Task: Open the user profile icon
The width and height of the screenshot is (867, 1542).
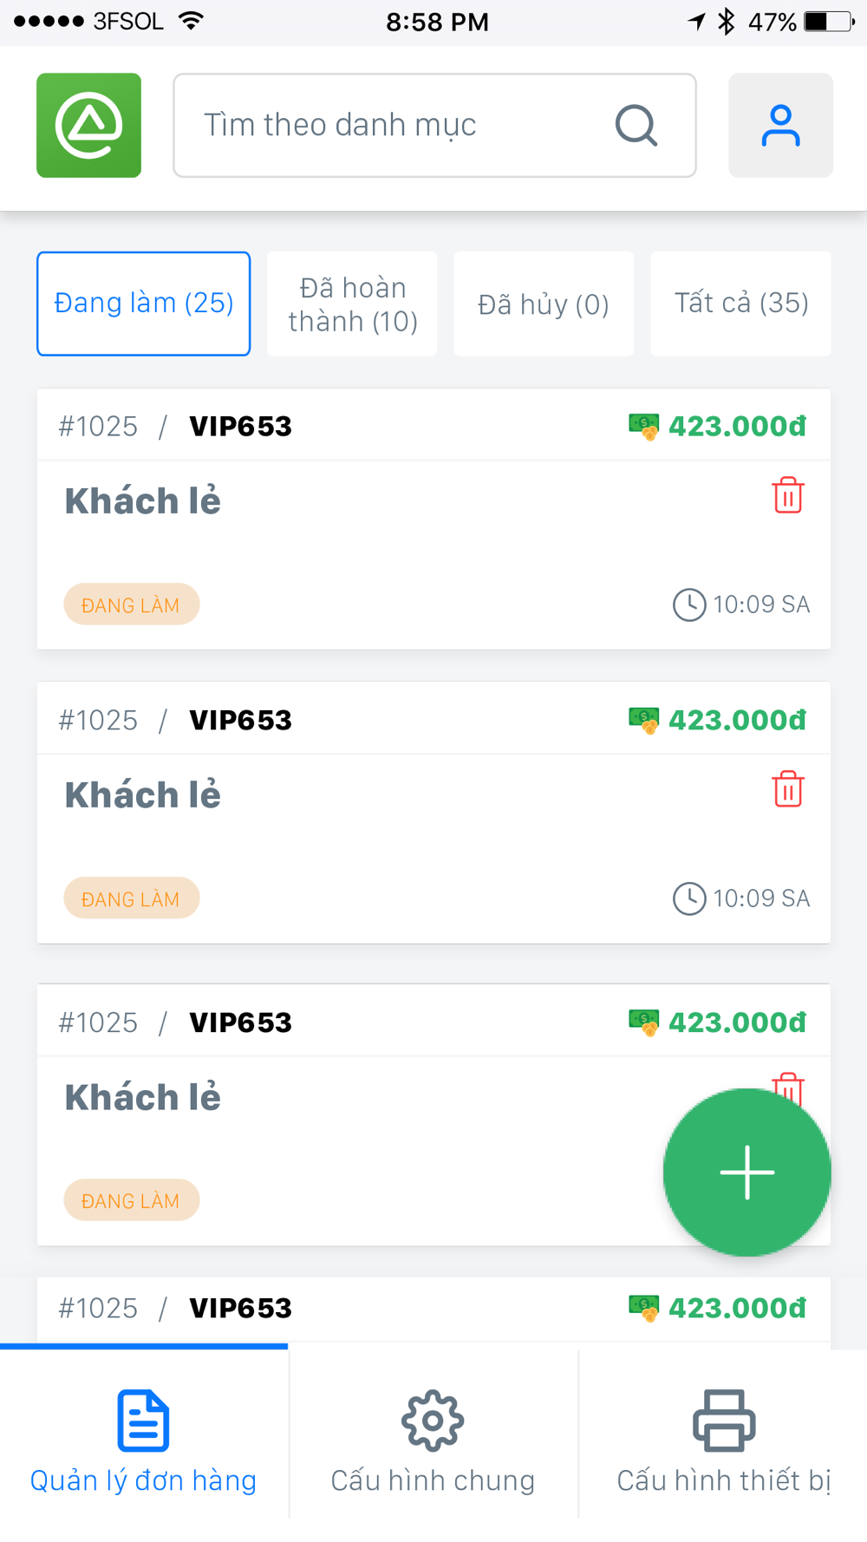Action: click(780, 126)
